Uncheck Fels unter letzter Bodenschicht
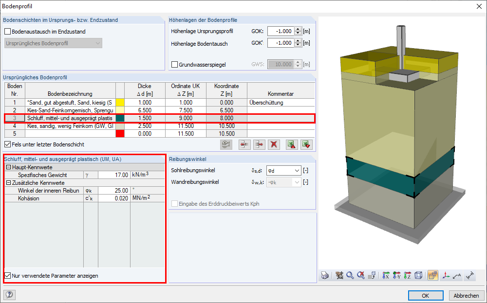 (x=8, y=144)
